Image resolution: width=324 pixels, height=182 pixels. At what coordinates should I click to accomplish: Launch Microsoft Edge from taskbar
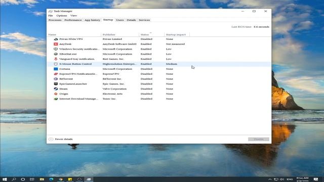(x=51, y=179)
